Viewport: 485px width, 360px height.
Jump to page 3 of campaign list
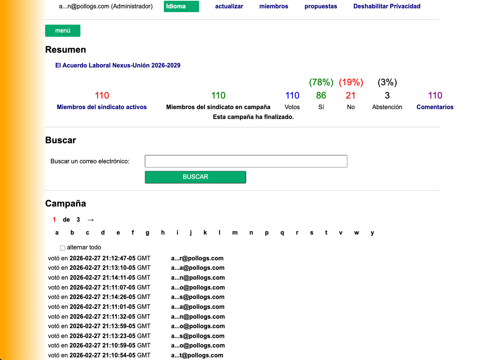[x=78, y=220]
